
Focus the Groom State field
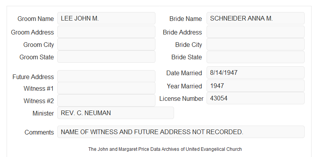[106, 57]
